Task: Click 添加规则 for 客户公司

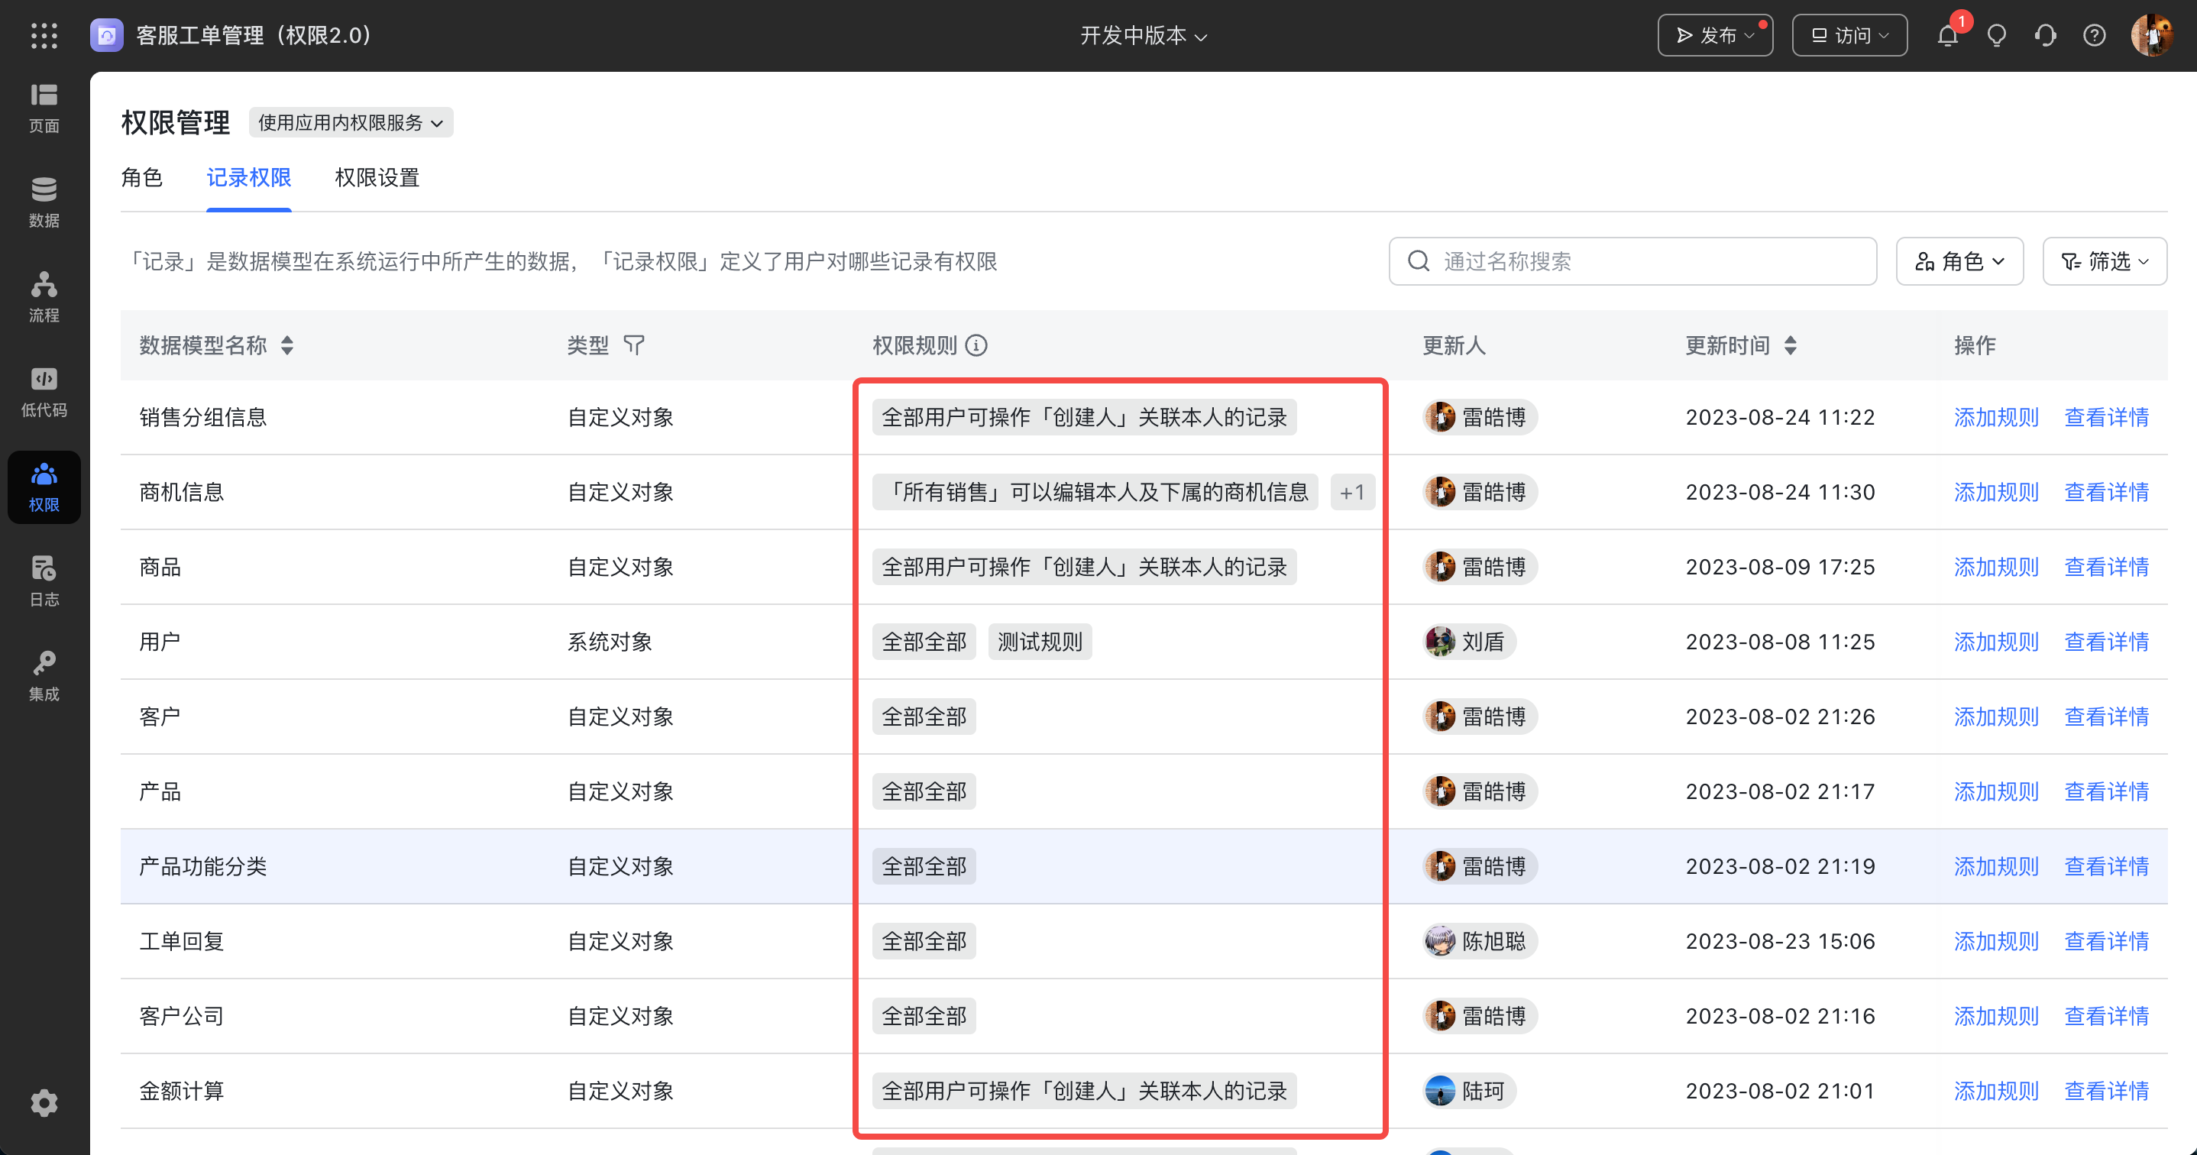Action: [1996, 1016]
